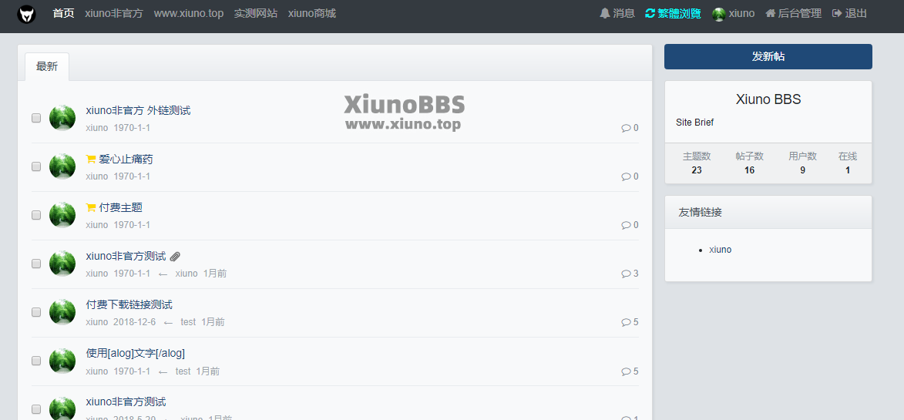Click avatar beside 付费下载链接测试 thread
The image size is (904, 420).
pos(62,311)
